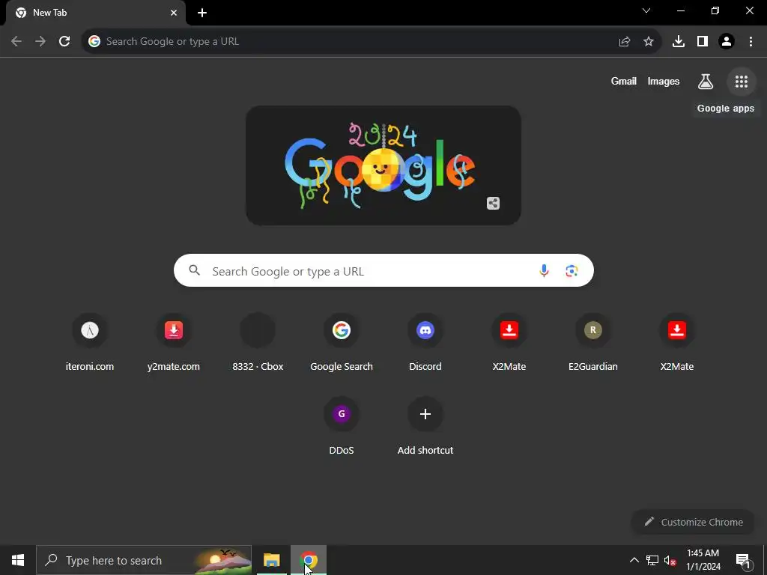Open the X2Mate shortcut next to Discord
Viewport: 767px width, 575px height.
509,342
